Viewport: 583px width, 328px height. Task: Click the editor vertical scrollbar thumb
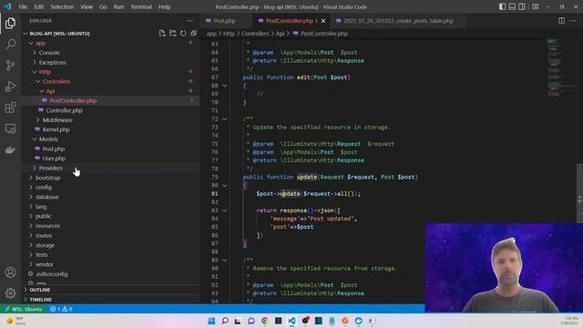pyautogui.click(x=579, y=193)
